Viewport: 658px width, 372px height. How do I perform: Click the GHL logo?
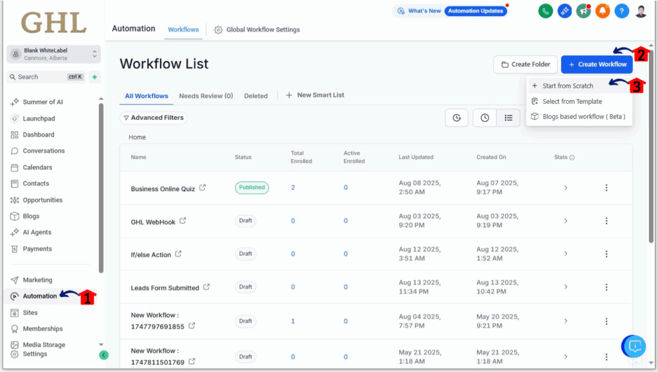(x=54, y=22)
